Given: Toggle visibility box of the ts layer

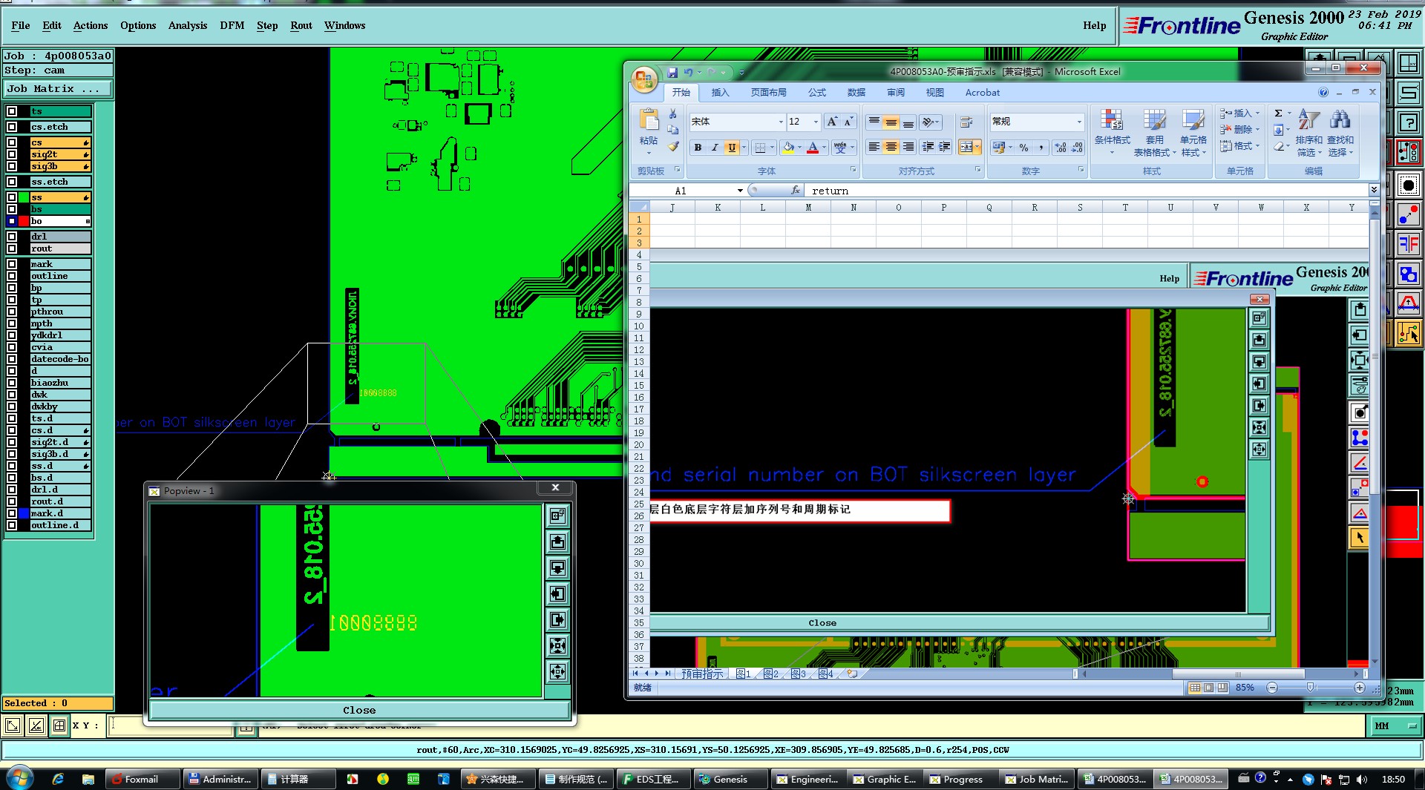Looking at the screenshot, I should click(x=12, y=111).
